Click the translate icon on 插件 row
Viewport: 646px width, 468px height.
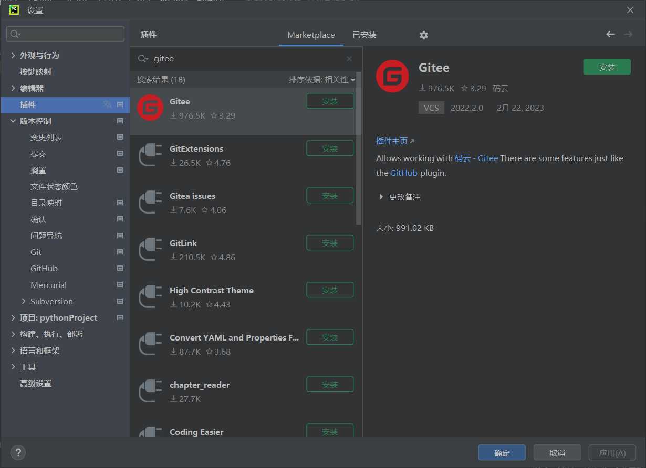coord(108,104)
